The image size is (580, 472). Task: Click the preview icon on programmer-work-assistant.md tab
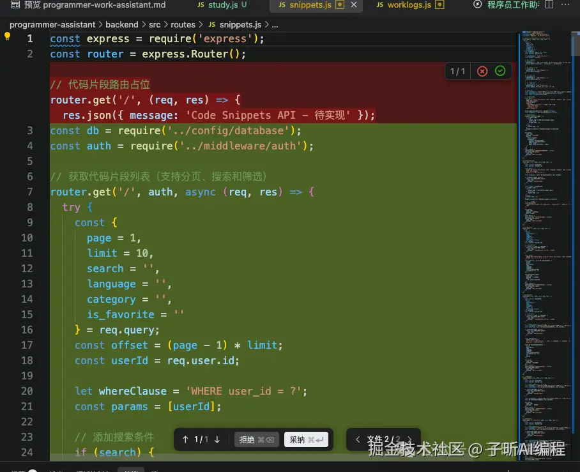15,5
